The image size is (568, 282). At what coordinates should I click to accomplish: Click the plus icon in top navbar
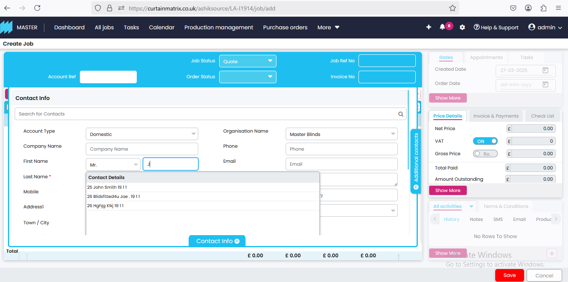click(x=429, y=27)
